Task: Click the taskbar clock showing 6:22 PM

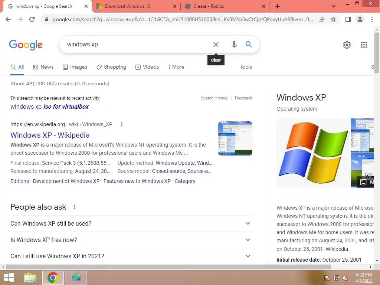Action: [x=364, y=278]
